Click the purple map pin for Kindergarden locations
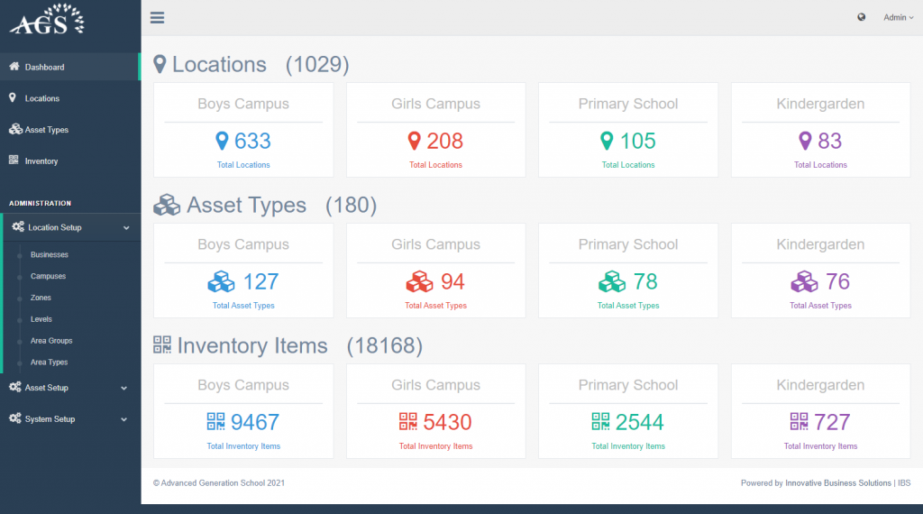Screen dimensions: 923x514 805,141
